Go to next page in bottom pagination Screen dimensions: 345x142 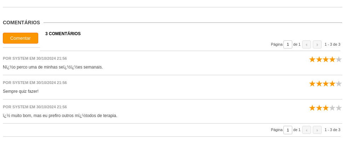click(317, 130)
